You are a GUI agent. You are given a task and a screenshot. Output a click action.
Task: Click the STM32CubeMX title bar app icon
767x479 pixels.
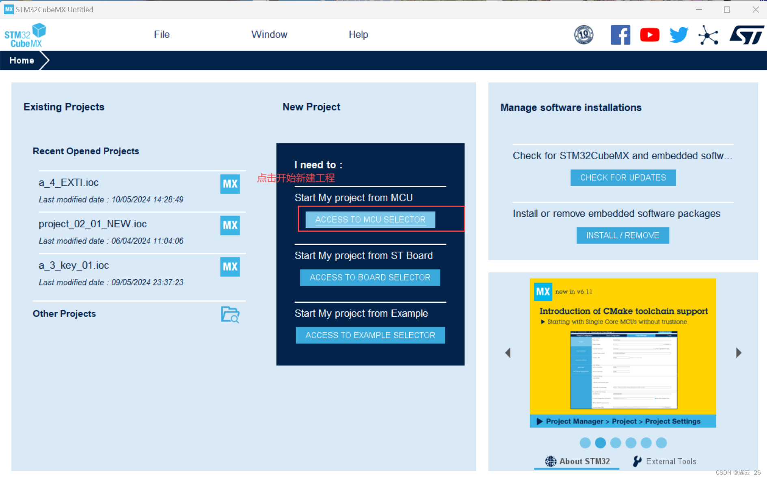9,9
